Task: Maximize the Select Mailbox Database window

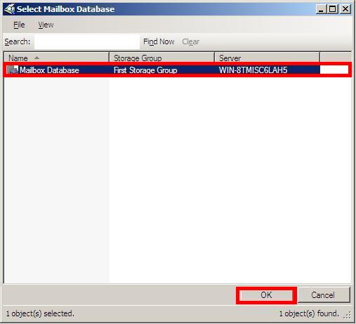Action: coord(332,9)
